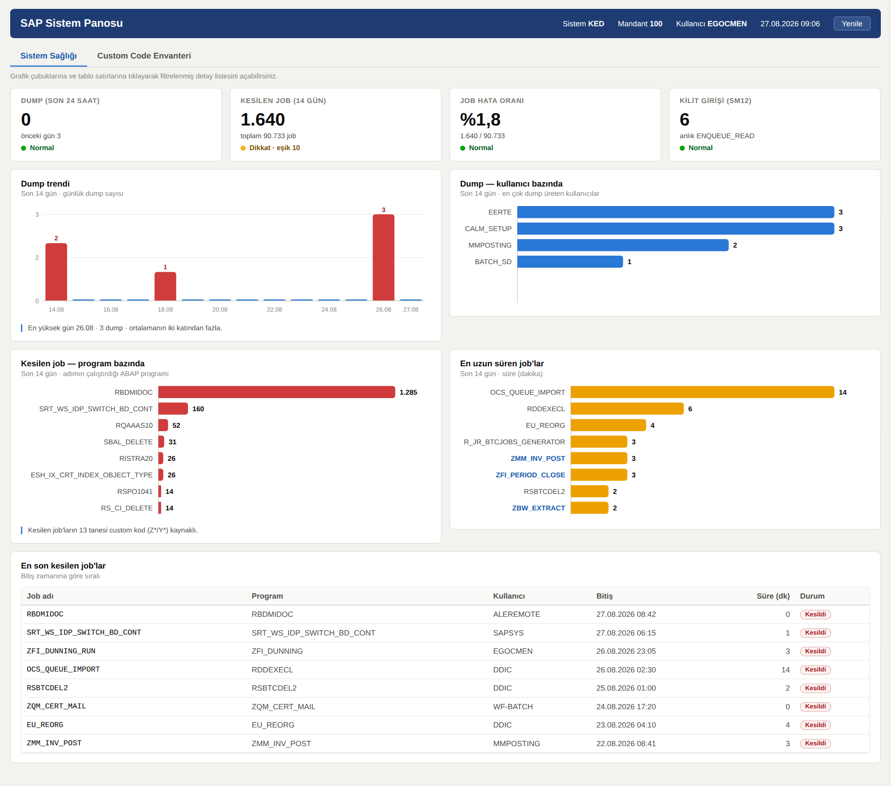891x786 pixels.
Task: Click the SAP Sistem Panosu title
Action: click(71, 23)
